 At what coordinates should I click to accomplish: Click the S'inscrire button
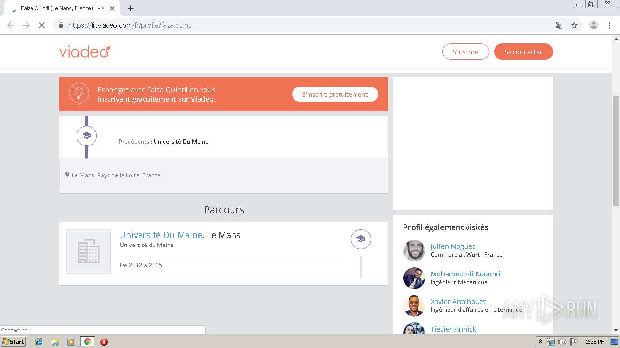pyautogui.click(x=465, y=52)
